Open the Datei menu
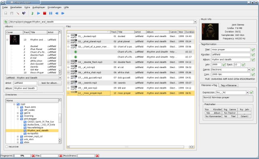This screenshot has width=259, height=159. pos(5,7)
